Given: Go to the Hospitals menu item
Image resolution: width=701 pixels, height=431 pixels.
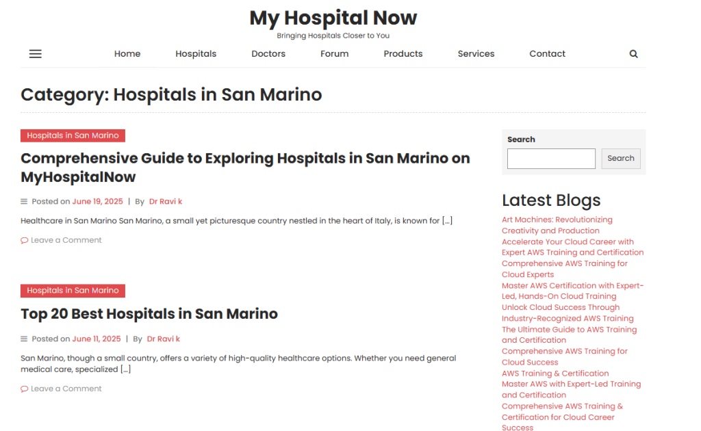Looking at the screenshot, I should click(196, 54).
